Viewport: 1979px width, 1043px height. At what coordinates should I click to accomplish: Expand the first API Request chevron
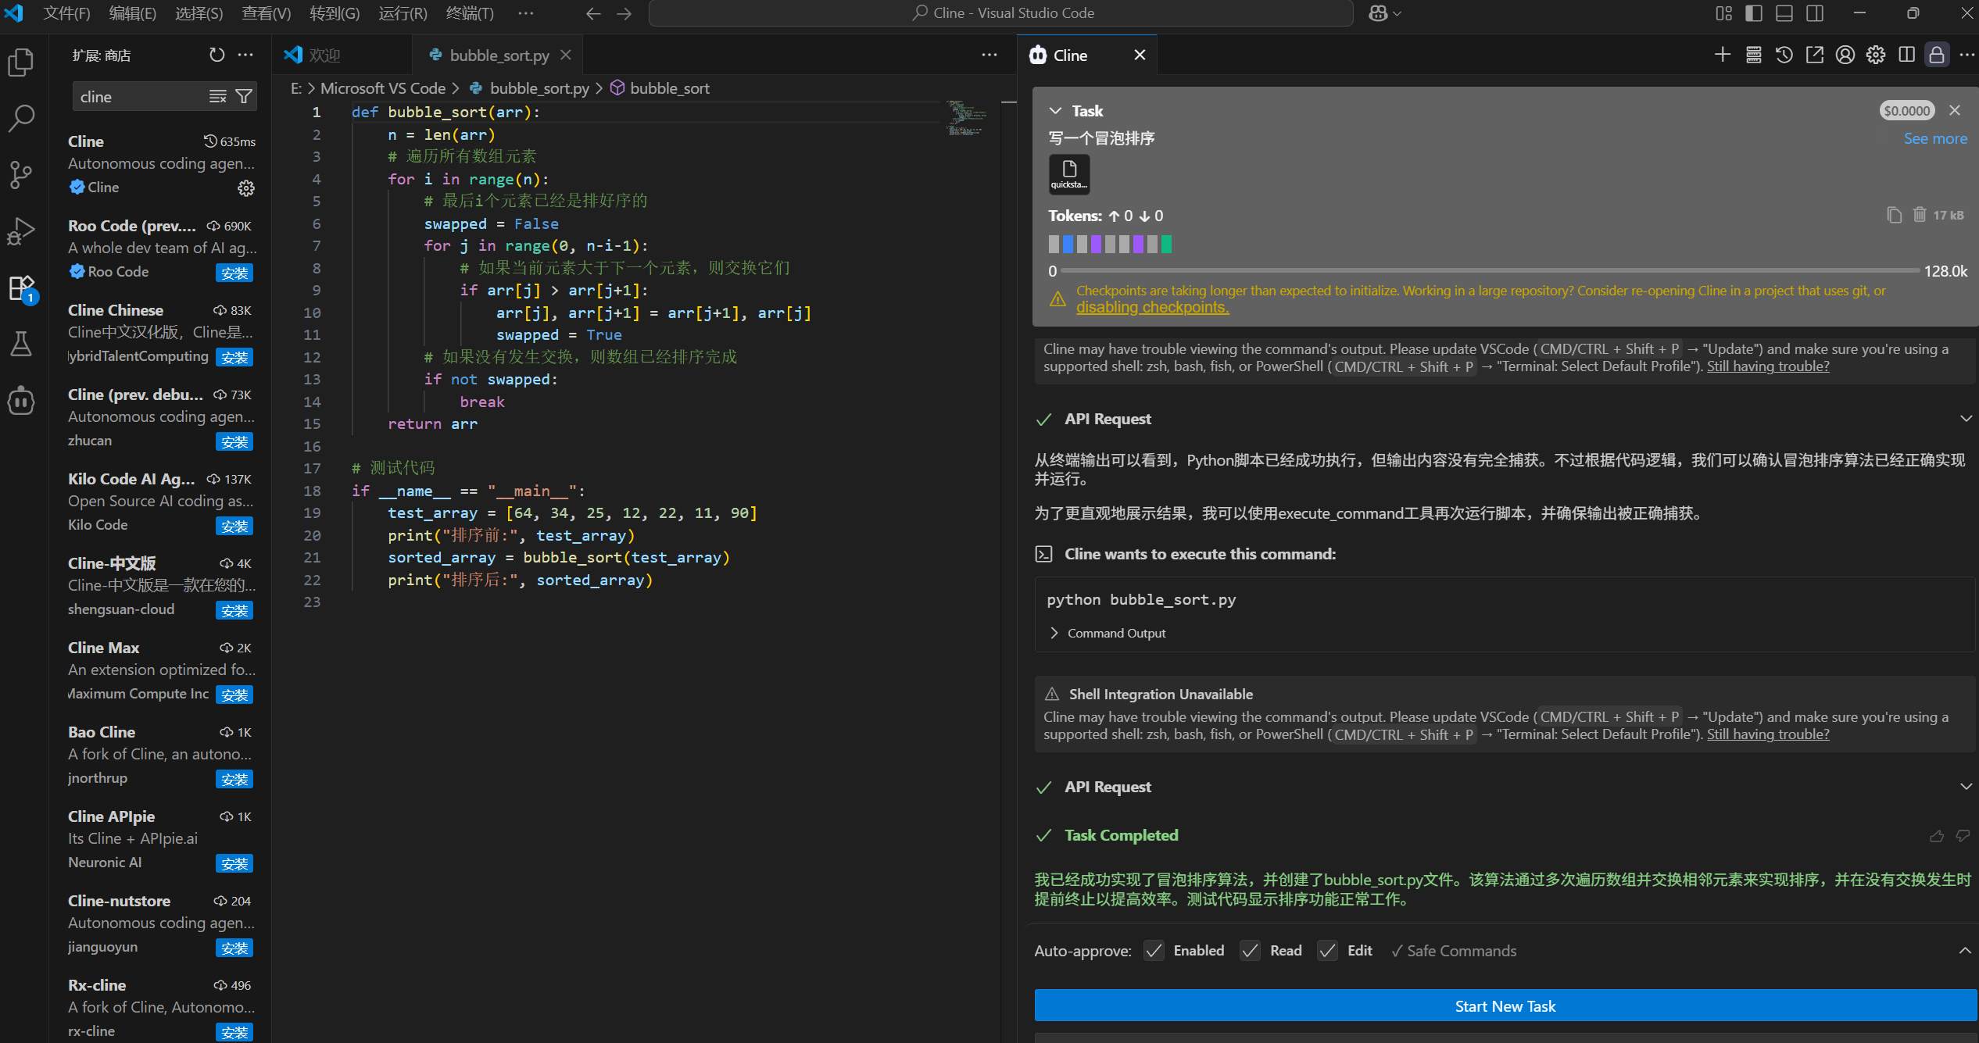point(1963,419)
